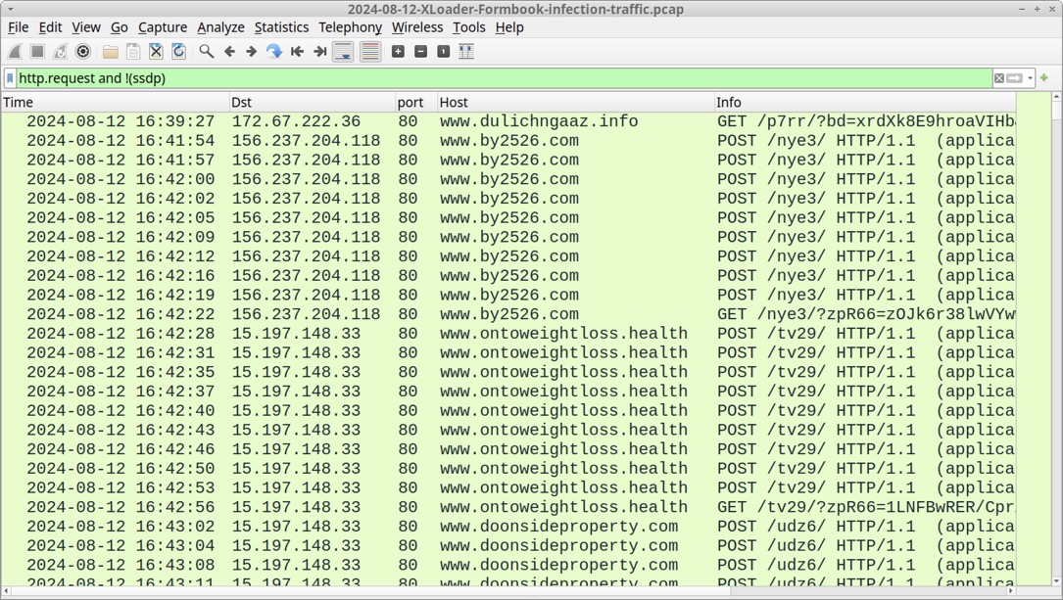Image resolution: width=1063 pixels, height=600 pixels.
Task: Open the View menu
Action: tap(86, 27)
